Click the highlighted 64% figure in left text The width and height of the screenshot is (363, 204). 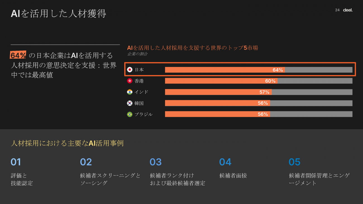click(x=18, y=55)
